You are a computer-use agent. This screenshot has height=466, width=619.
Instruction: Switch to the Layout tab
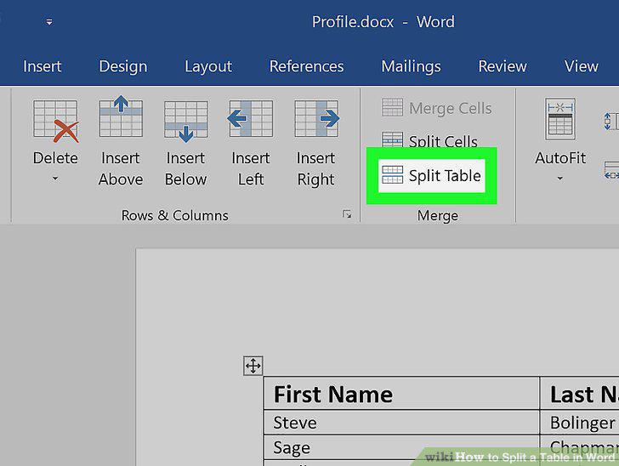coord(208,66)
